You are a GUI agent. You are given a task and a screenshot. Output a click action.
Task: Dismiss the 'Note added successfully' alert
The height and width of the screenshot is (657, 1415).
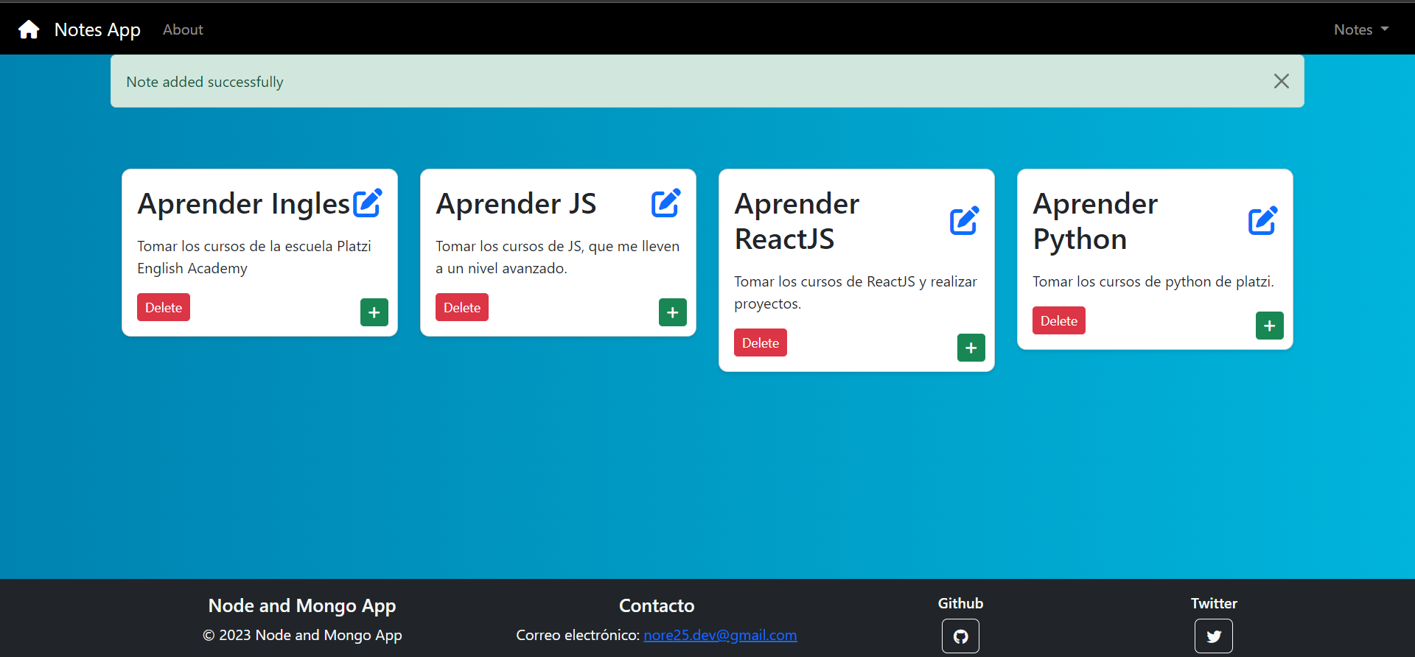[1282, 81]
